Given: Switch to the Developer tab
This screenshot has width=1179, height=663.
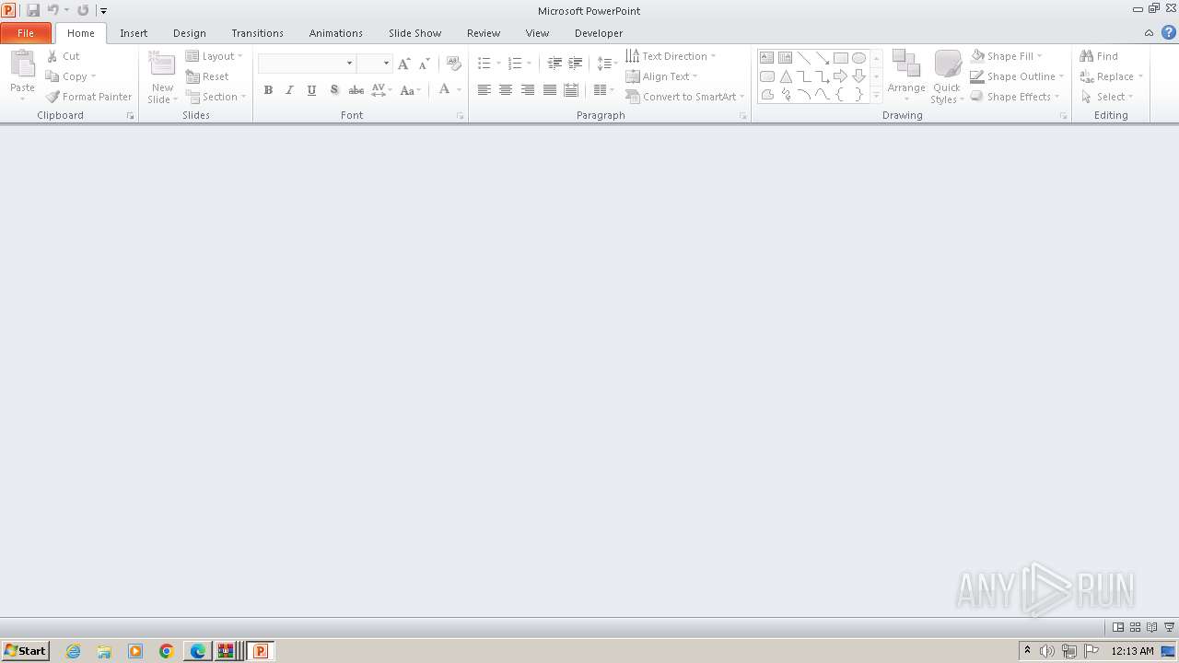Looking at the screenshot, I should coord(599,33).
